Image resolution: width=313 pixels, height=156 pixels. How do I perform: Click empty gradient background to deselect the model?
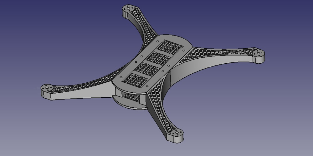47,31
